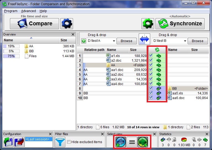
Task: Uncheck row 4 aa1.doc checkbox
Action: (151, 70)
